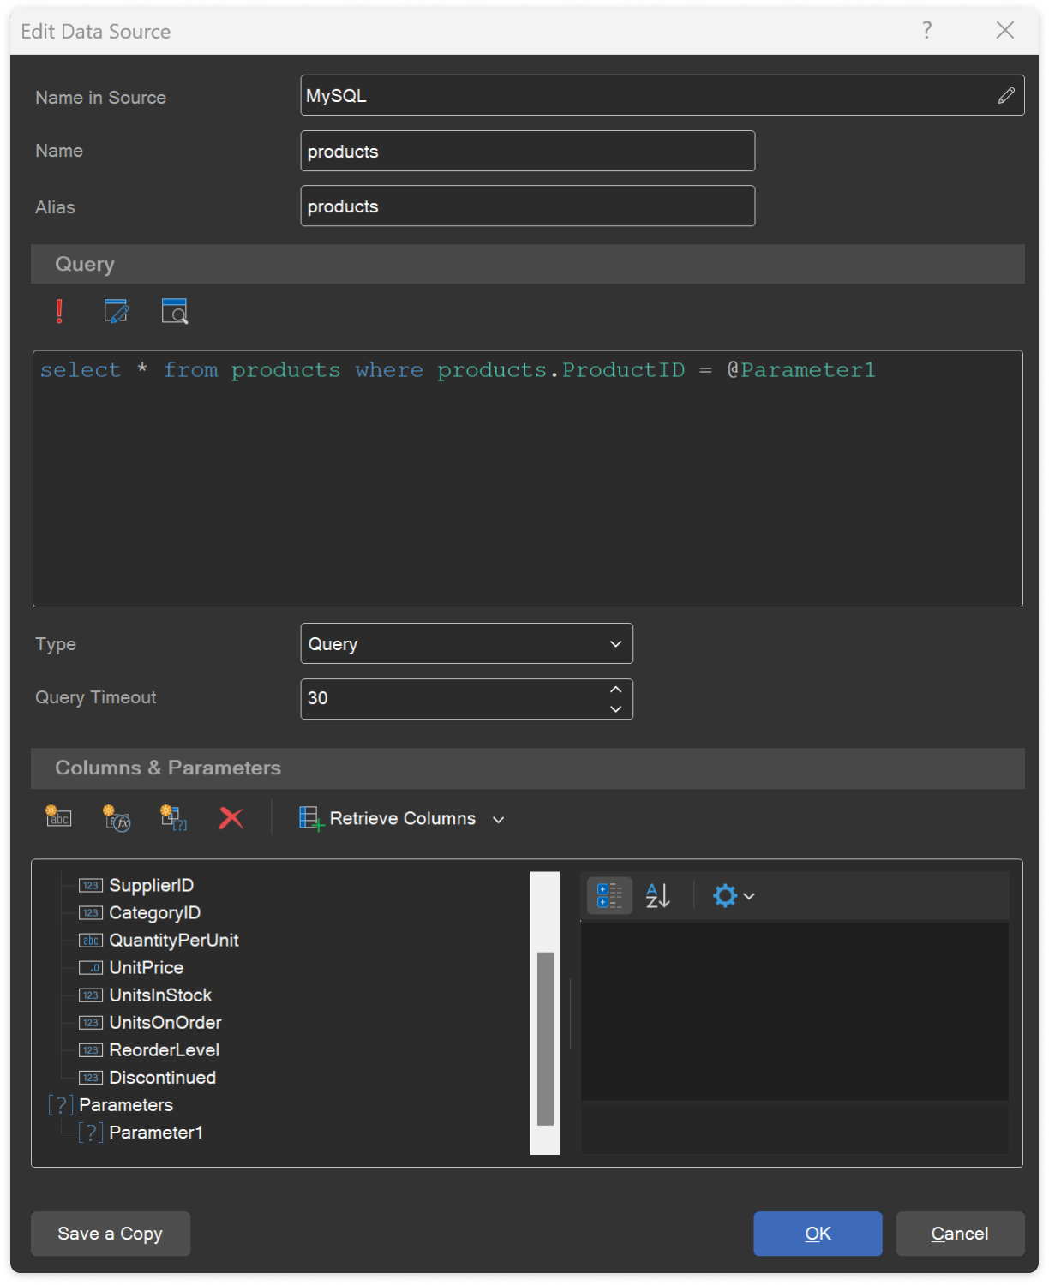Click the Save a Copy button
Image resolution: width=1049 pixels, height=1285 pixels.
(x=111, y=1234)
